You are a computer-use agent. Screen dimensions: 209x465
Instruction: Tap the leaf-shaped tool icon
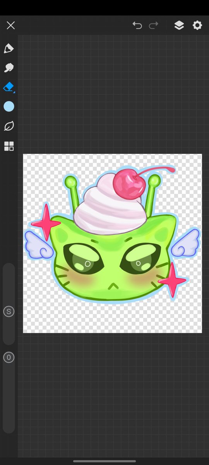click(x=9, y=126)
